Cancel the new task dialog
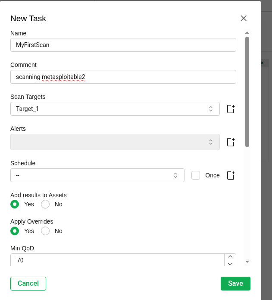This screenshot has height=300, width=272. (28, 283)
